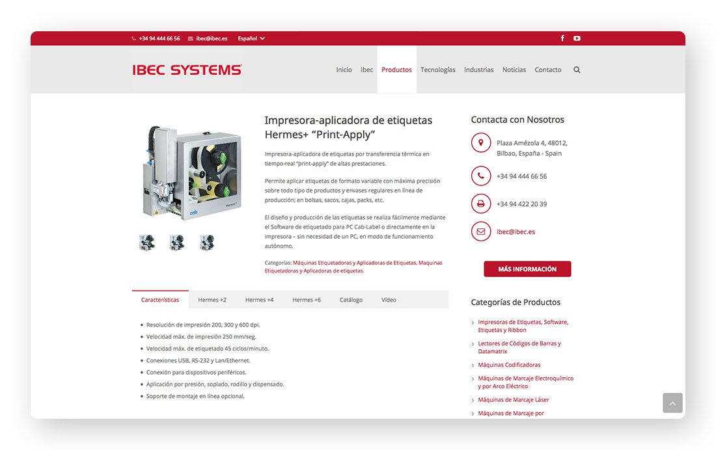Open the Industrias menu item
The width and height of the screenshot is (716, 450).
pyautogui.click(x=479, y=70)
